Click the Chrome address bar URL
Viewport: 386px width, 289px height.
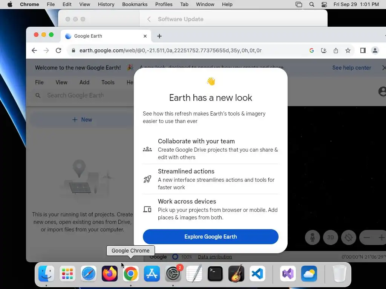coord(170,50)
